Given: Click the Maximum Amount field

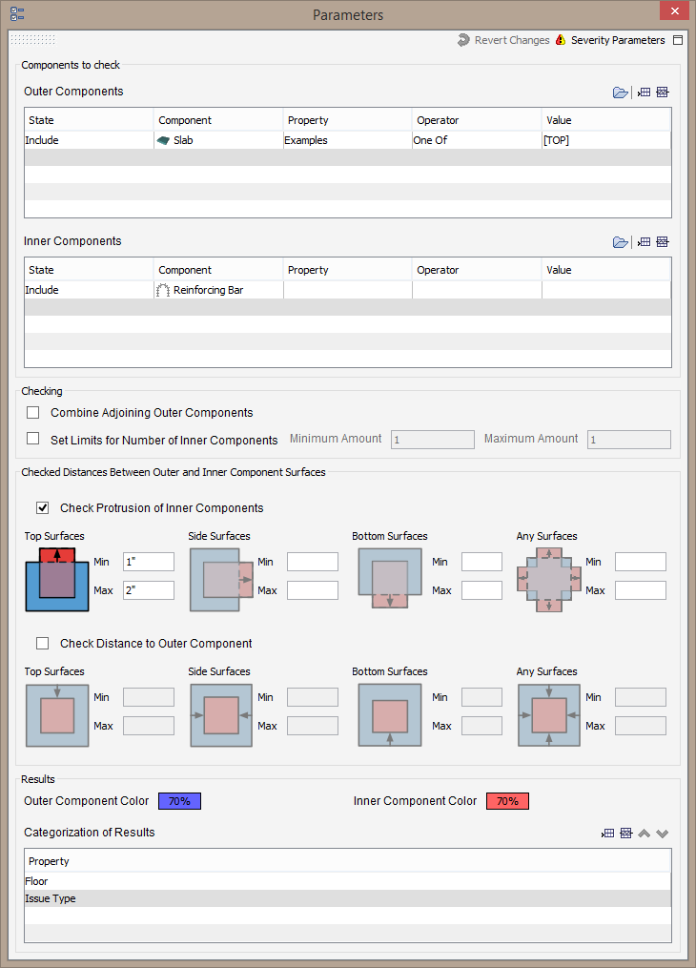Looking at the screenshot, I should 628,440.
